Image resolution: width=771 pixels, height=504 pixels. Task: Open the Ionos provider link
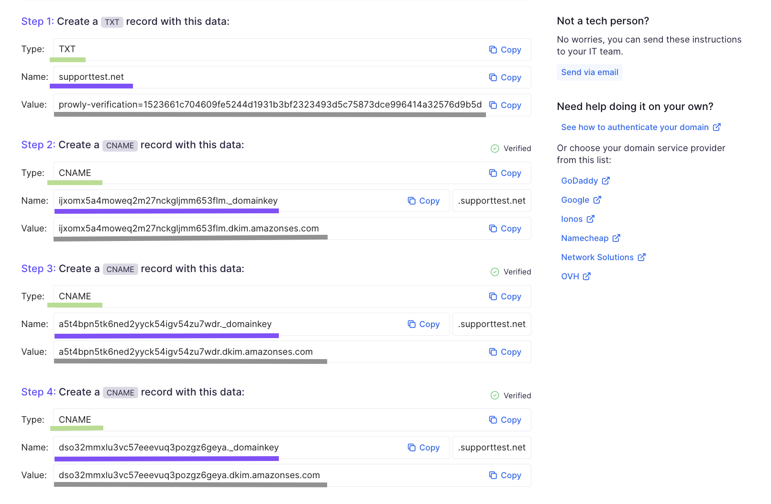(x=578, y=219)
